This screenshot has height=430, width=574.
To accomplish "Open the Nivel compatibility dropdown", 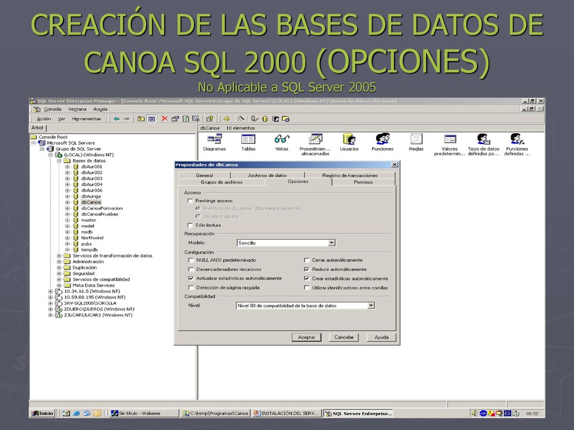I will pyautogui.click(x=371, y=305).
